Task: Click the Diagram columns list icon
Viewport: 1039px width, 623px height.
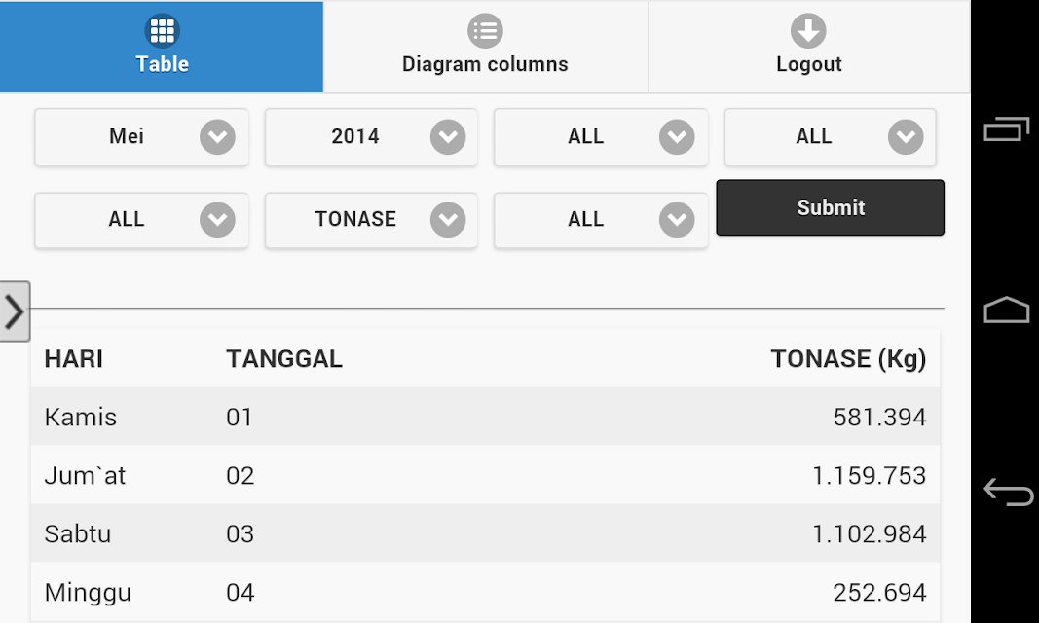Action: pyautogui.click(x=485, y=30)
